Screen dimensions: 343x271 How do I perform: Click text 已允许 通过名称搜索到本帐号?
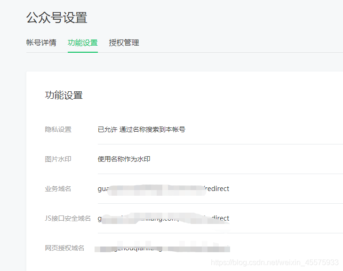coord(141,129)
